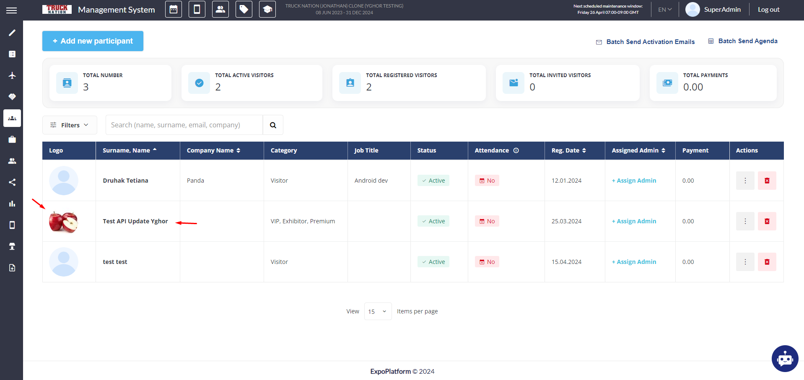804x380 pixels.
Task: Open the actions menu for test test
Action: [x=745, y=262]
